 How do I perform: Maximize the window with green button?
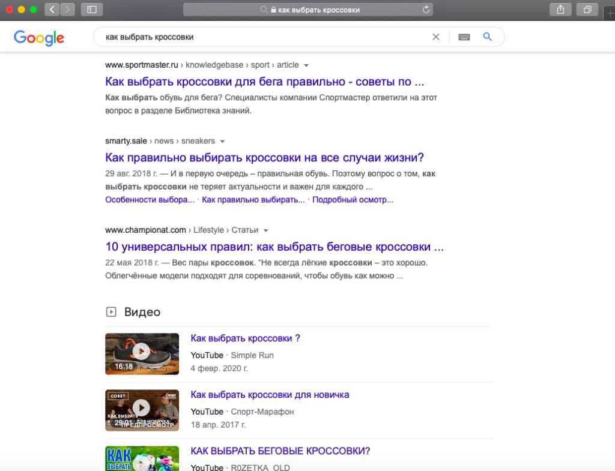point(34,10)
